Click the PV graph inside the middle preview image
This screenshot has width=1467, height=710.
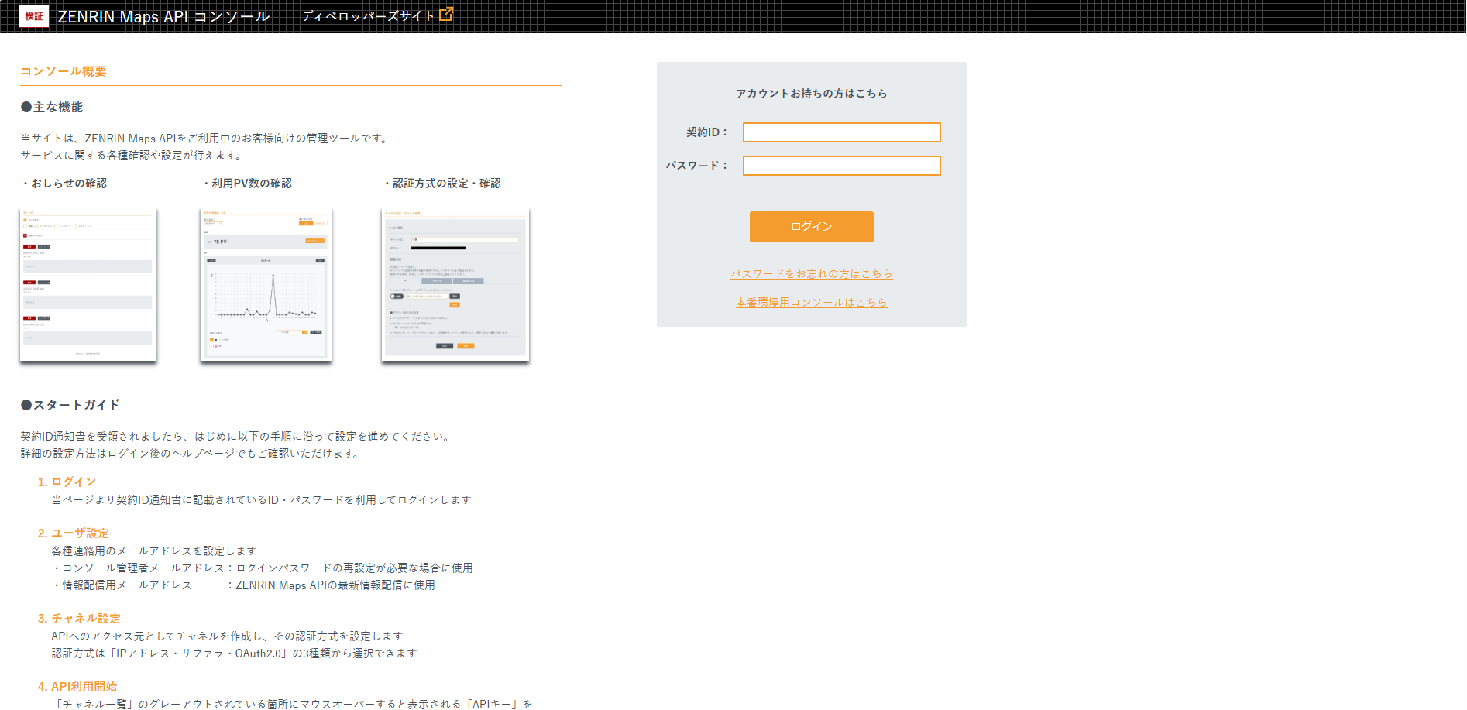[x=267, y=294]
